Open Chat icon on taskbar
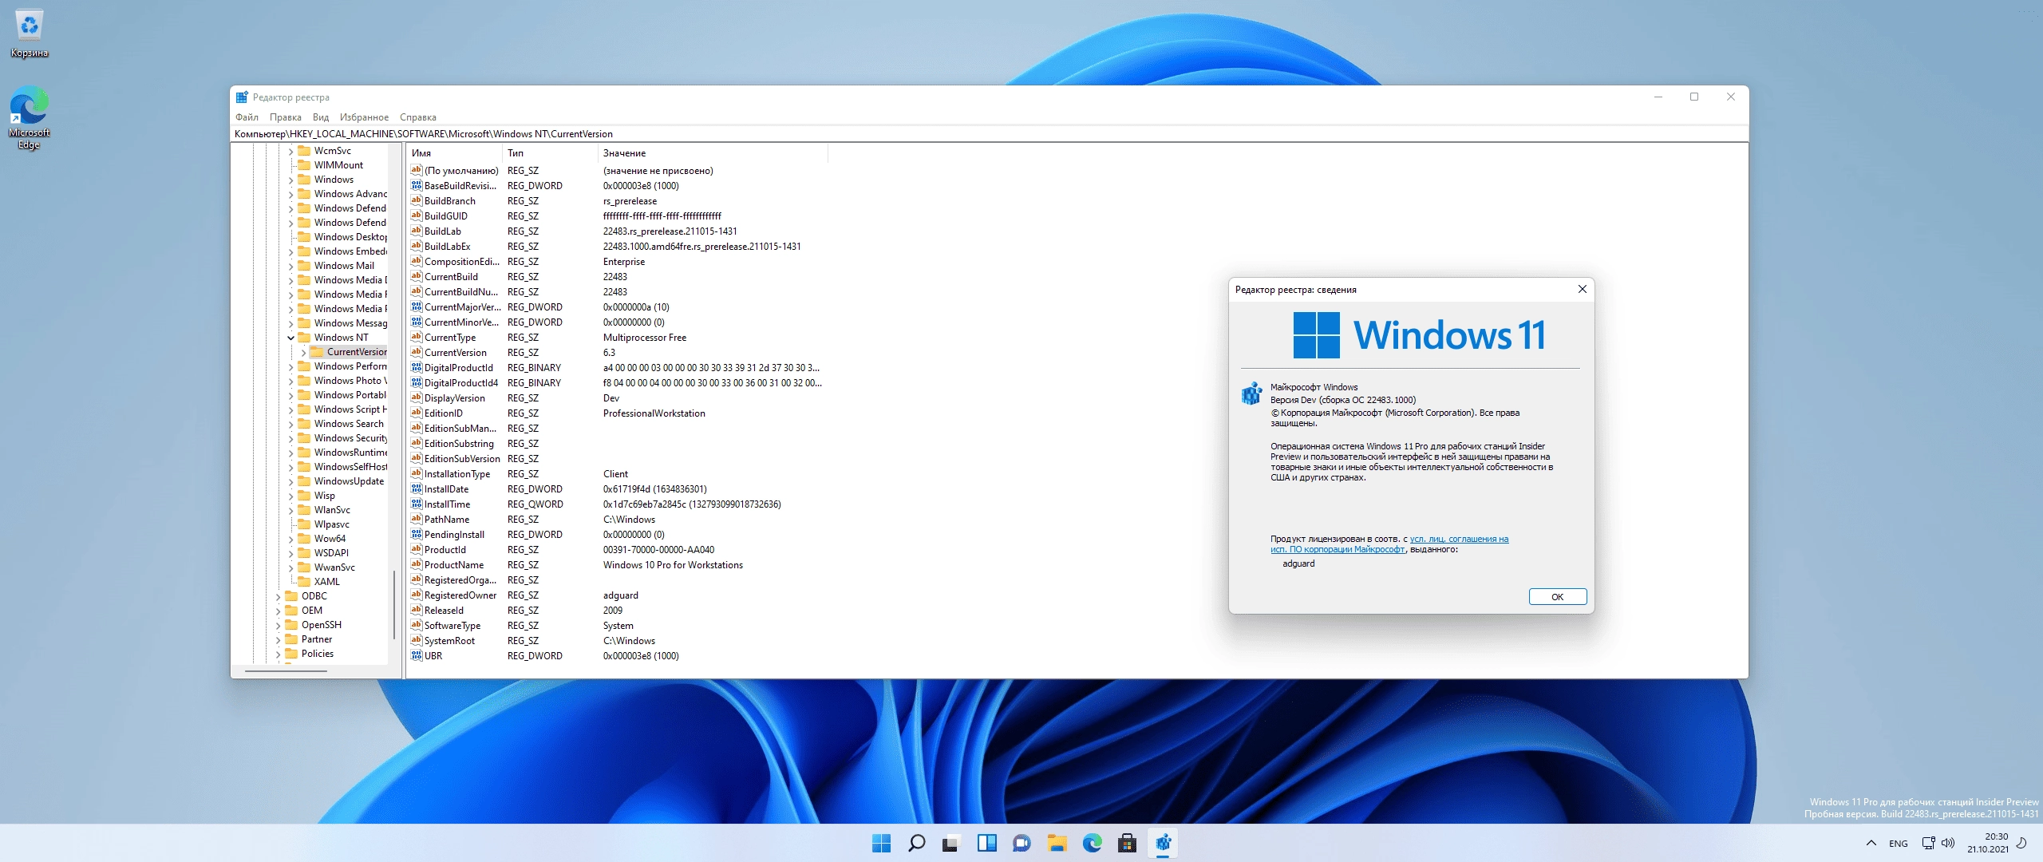 tap(1021, 843)
